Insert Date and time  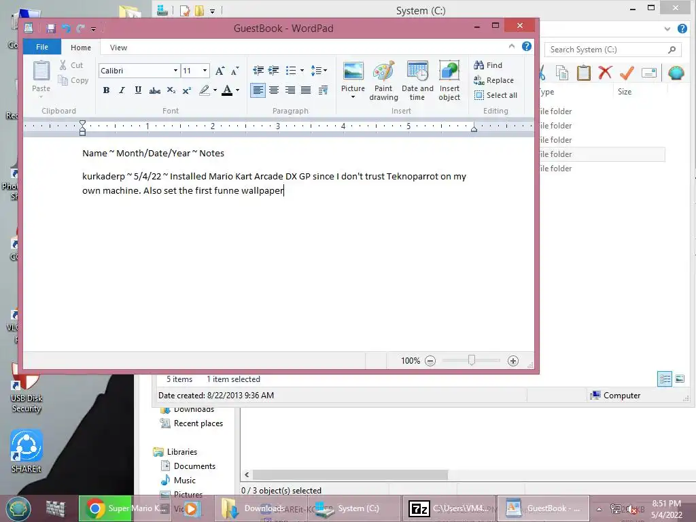click(417, 80)
